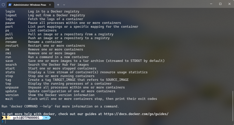This screenshot has height=125, width=234.
Task: Click the tilde directory prompt segment
Action: tap(46, 118)
